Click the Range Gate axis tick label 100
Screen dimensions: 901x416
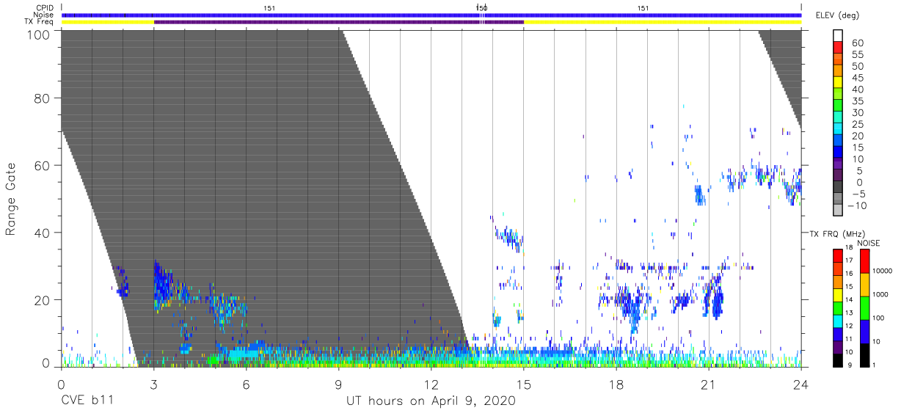click(38, 34)
